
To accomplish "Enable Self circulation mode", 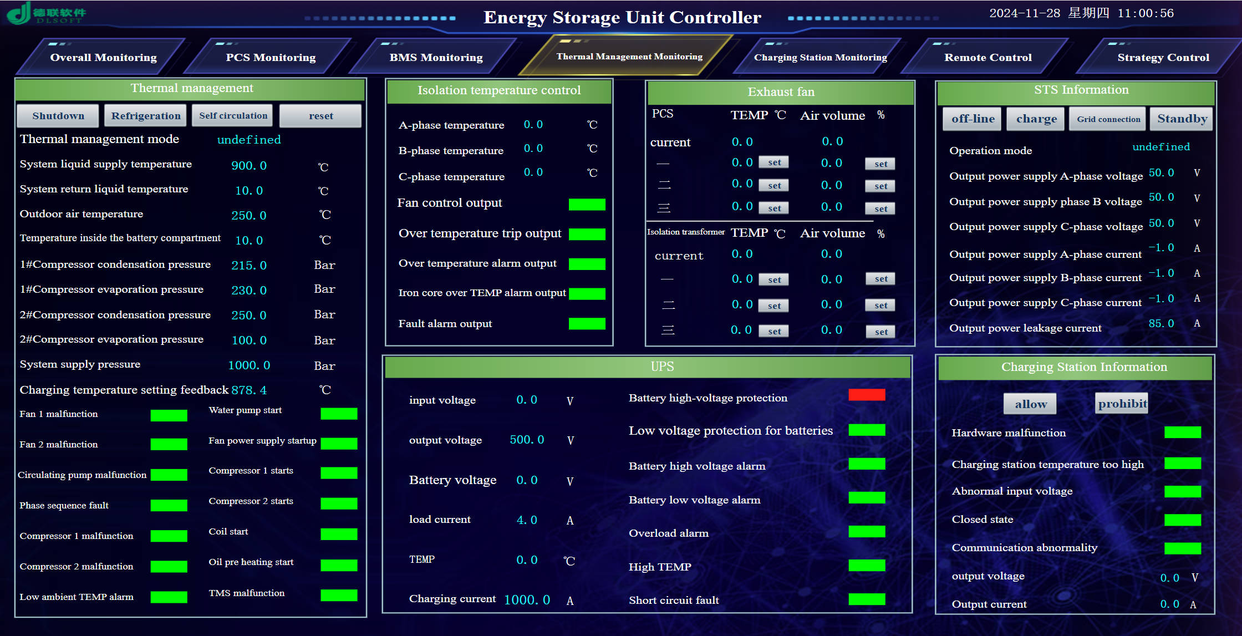I will (x=233, y=115).
